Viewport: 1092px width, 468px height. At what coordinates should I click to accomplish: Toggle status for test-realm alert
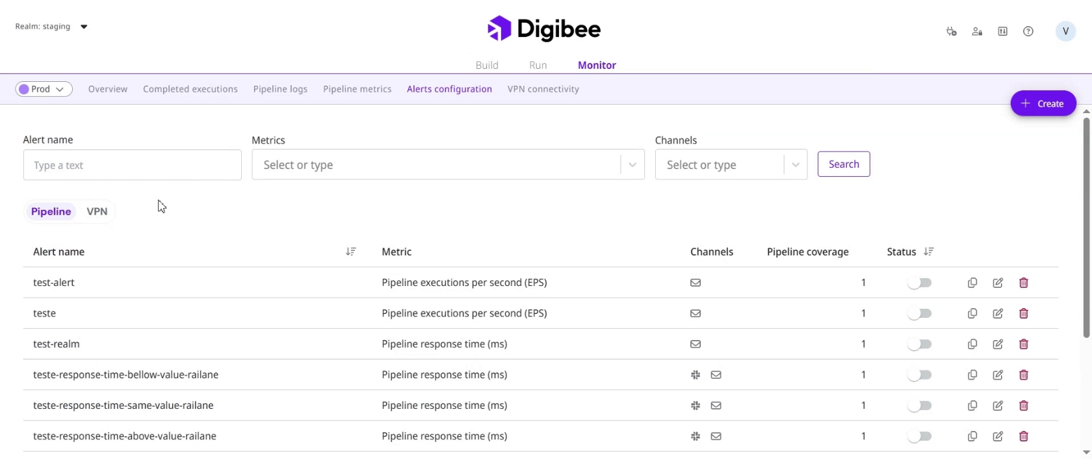pyautogui.click(x=920, y=344)
